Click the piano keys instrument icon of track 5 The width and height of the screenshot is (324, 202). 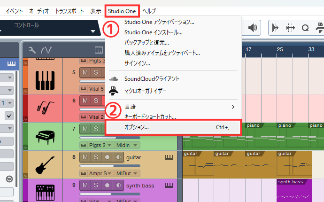coord(45,80)
